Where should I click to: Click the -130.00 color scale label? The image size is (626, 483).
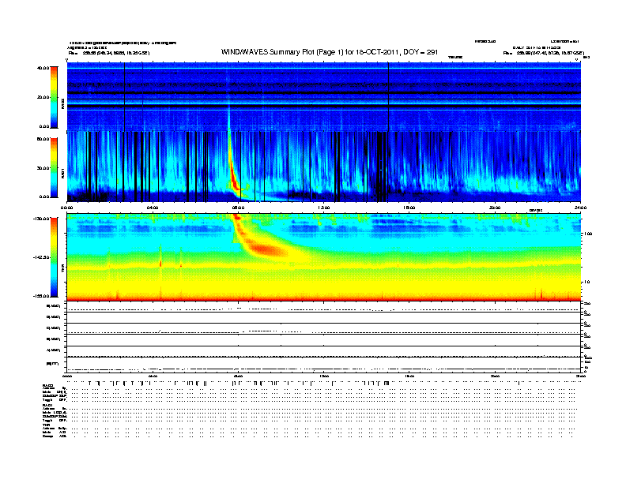tap(41, 219)
